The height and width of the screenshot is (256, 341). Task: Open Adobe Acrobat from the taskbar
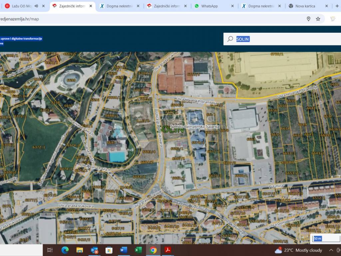coord(168,250)
